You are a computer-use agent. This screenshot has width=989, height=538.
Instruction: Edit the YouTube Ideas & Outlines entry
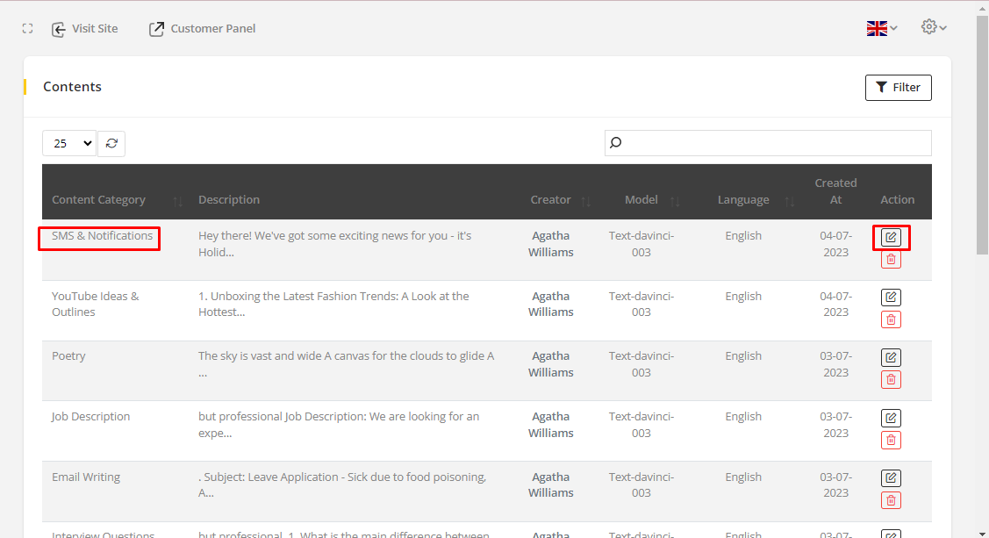[891, 298]
